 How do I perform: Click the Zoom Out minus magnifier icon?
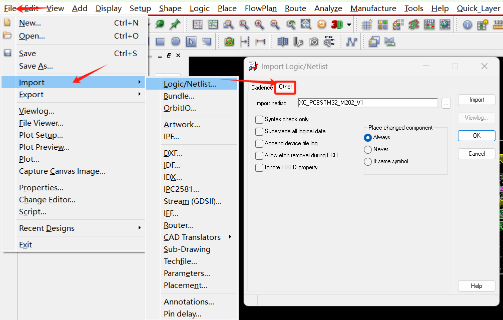pyautogui.click(x=275, y=25)
